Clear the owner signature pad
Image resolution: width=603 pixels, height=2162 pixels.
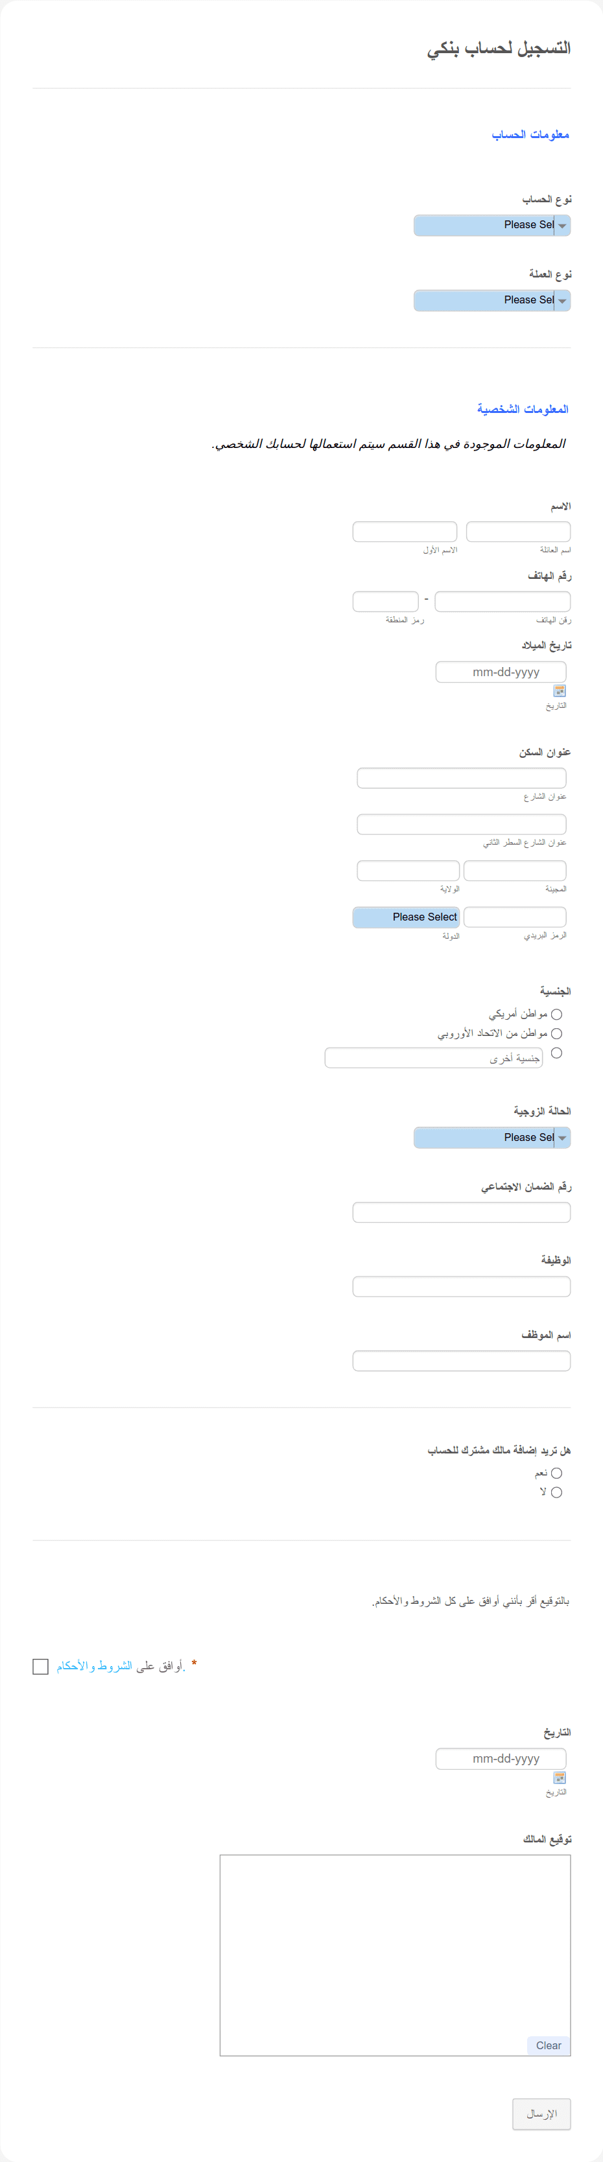pos(549,2045)
